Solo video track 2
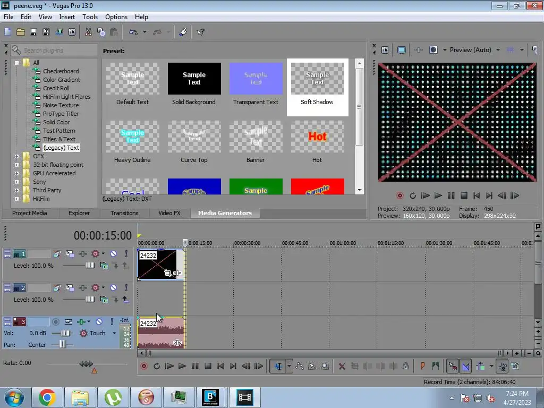Image resolution: width=544 pixels, height=408 pixels. pos(126,287)
